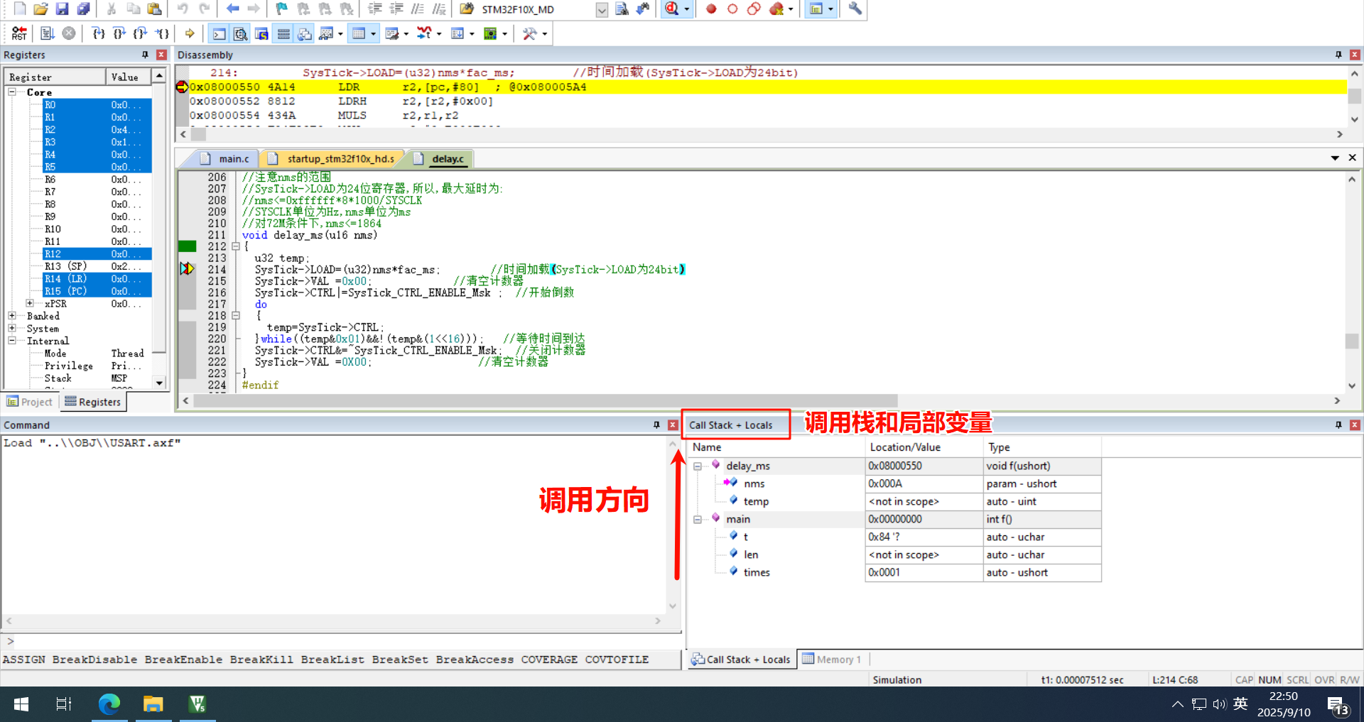
Task: Click the Step Over icon
Action: point(120,33)
